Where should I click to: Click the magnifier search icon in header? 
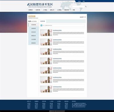86,7
